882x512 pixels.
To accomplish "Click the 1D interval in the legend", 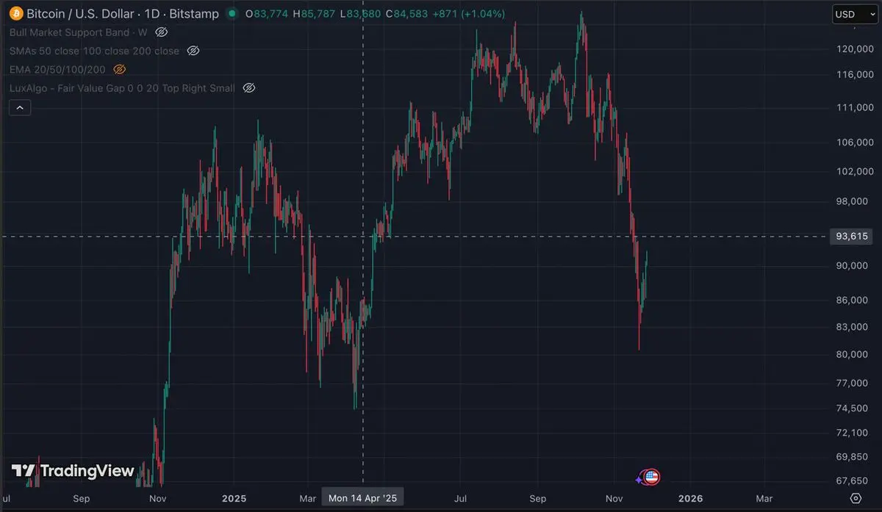I will coord(152,14).
